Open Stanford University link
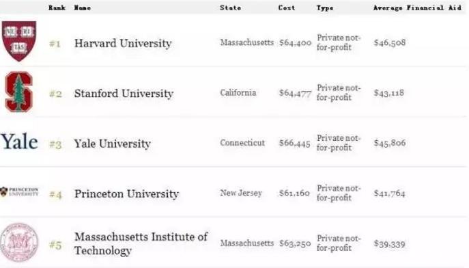 124,94
